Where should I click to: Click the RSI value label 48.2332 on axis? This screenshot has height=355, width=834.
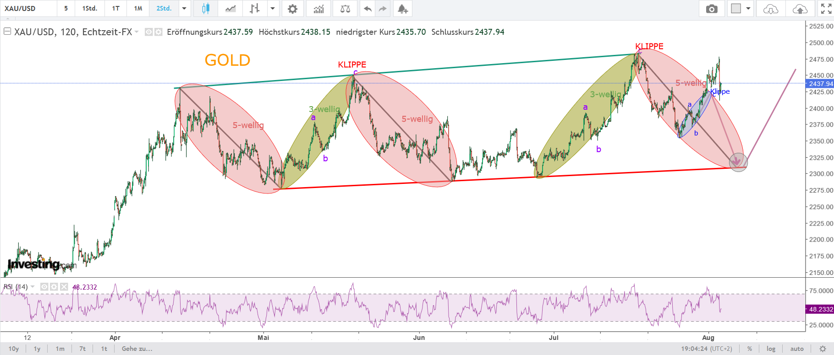820,309
